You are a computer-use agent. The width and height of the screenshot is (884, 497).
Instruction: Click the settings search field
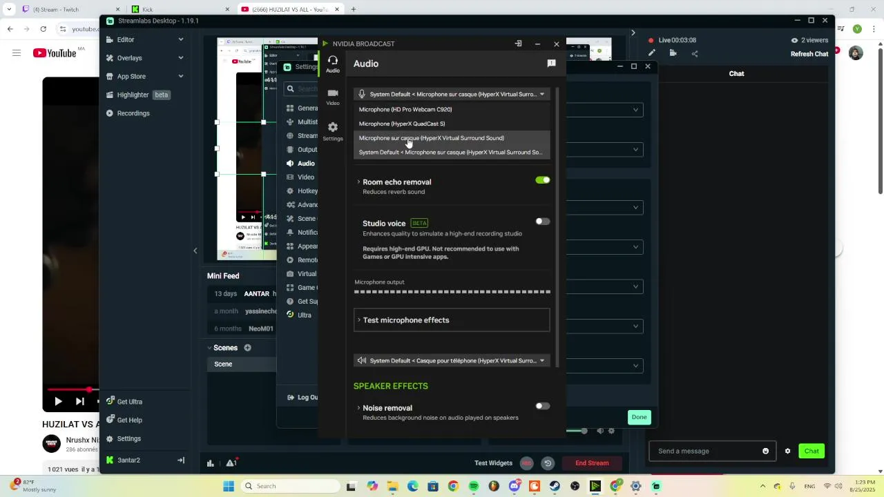302,88
